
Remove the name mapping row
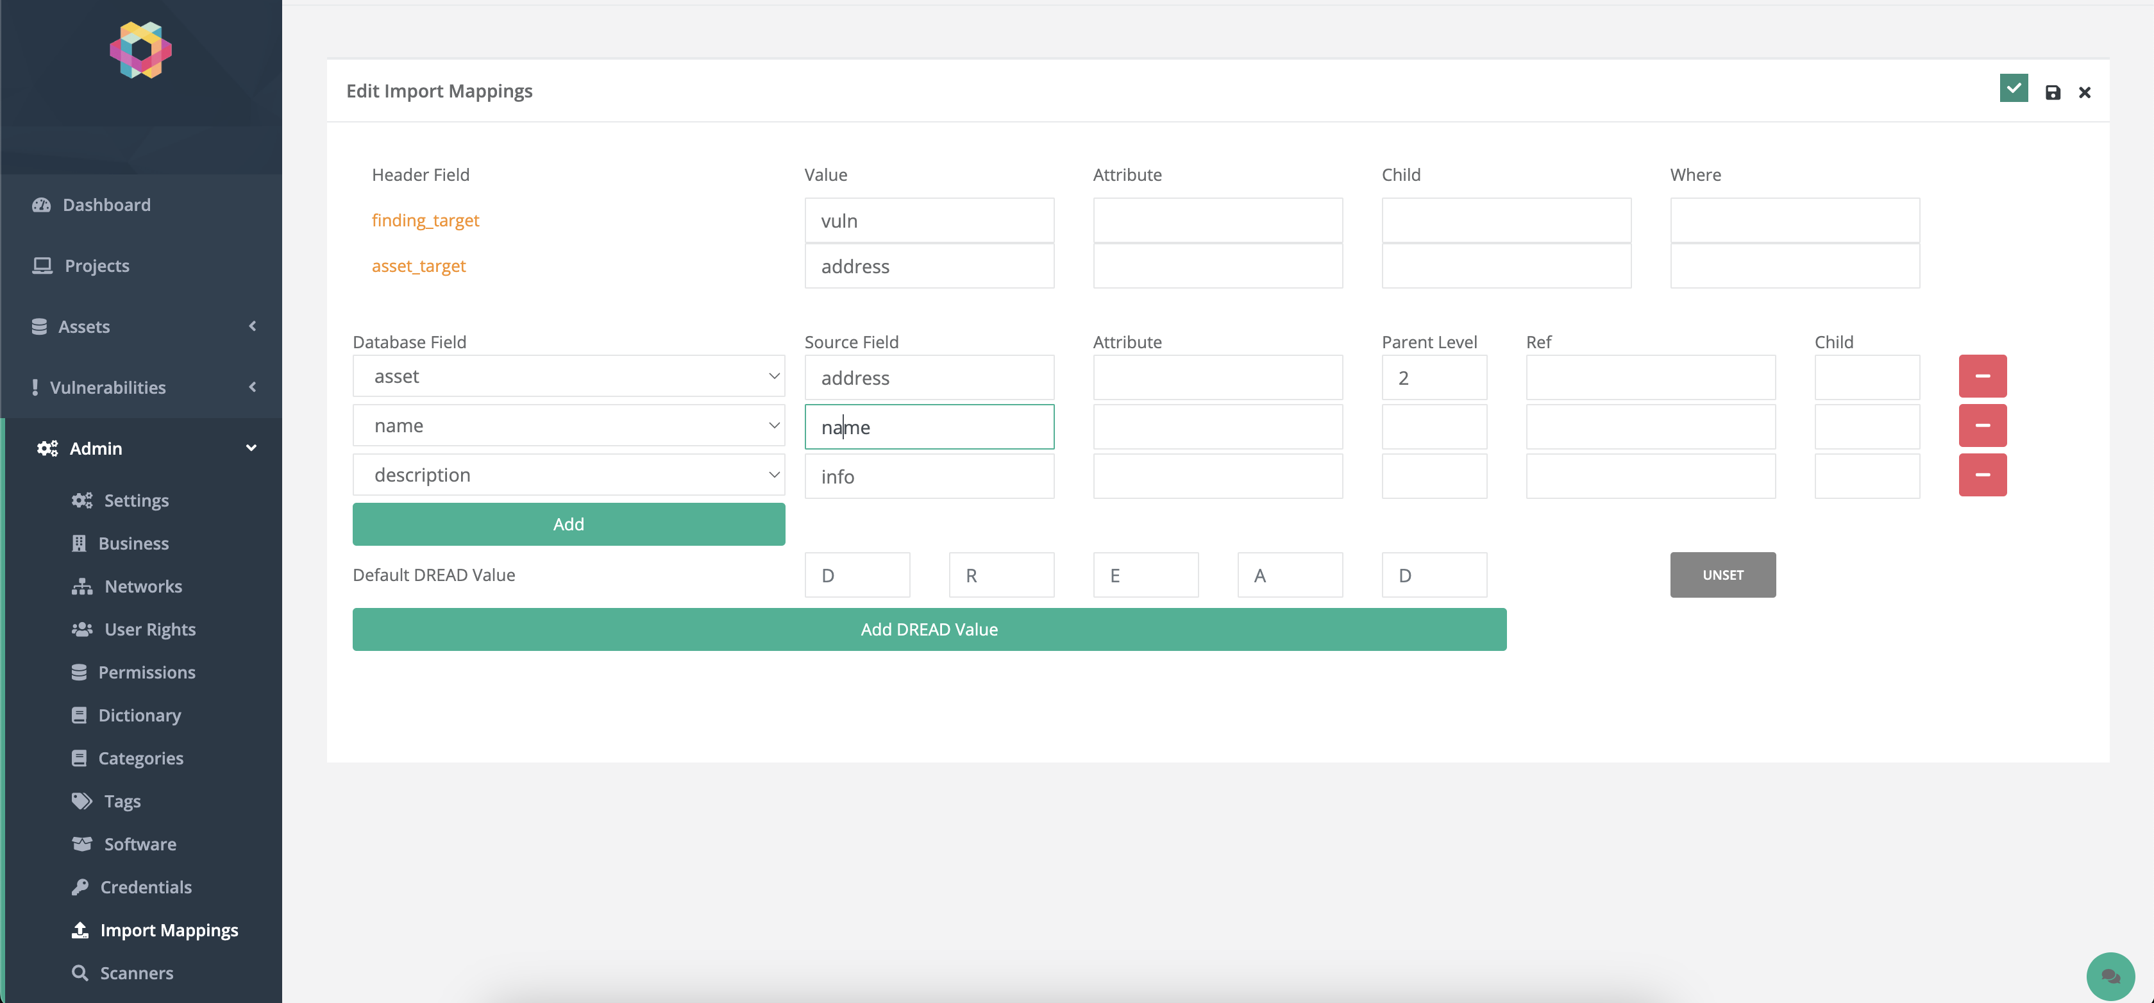pyautogui.click(x=1983, y=426)
